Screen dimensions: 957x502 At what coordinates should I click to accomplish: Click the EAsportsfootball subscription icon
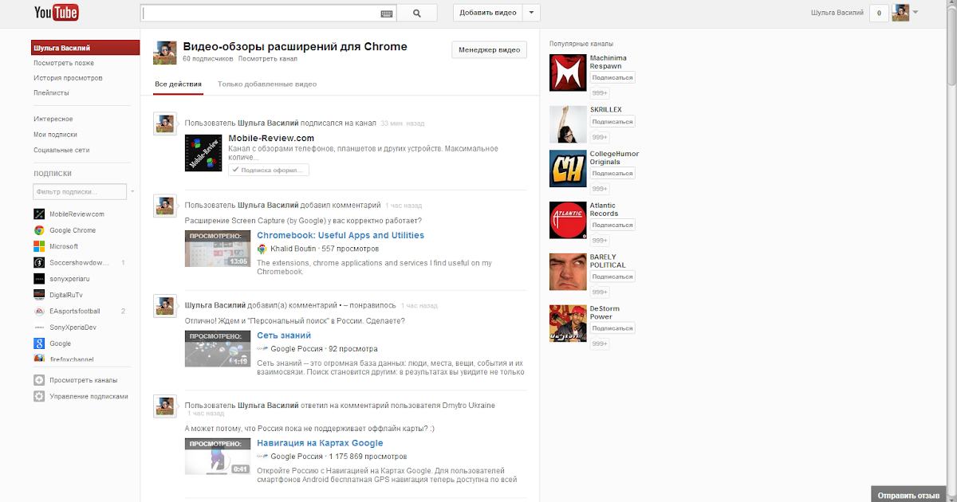(x=39, y=311)
